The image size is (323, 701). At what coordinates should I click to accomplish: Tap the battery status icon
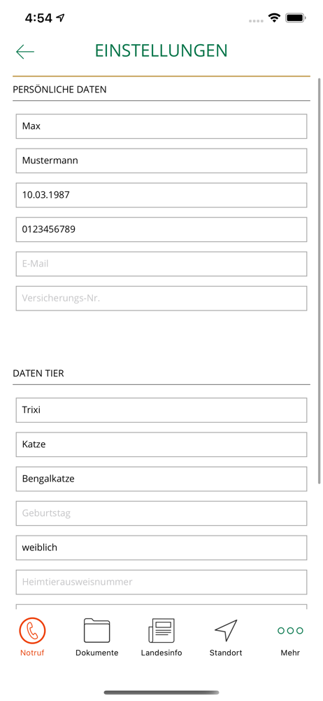point(295,18)
